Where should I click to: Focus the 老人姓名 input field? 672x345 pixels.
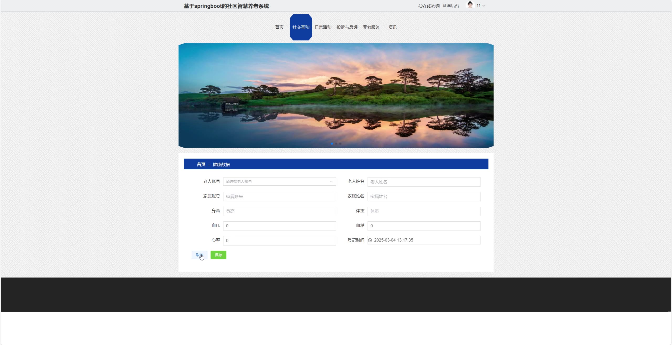click(424, 182)
